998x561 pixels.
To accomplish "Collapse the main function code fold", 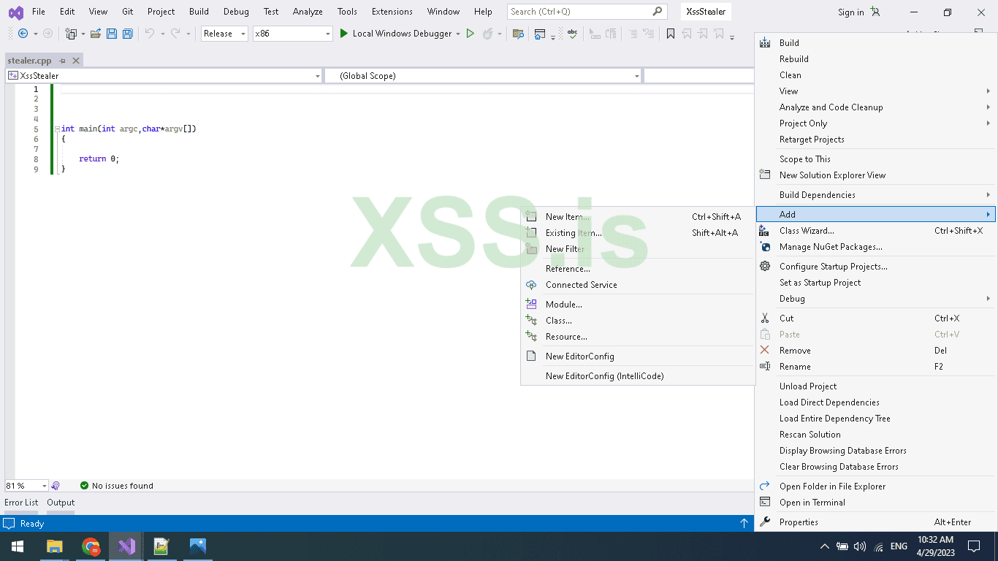I will (x=57, y=129).
